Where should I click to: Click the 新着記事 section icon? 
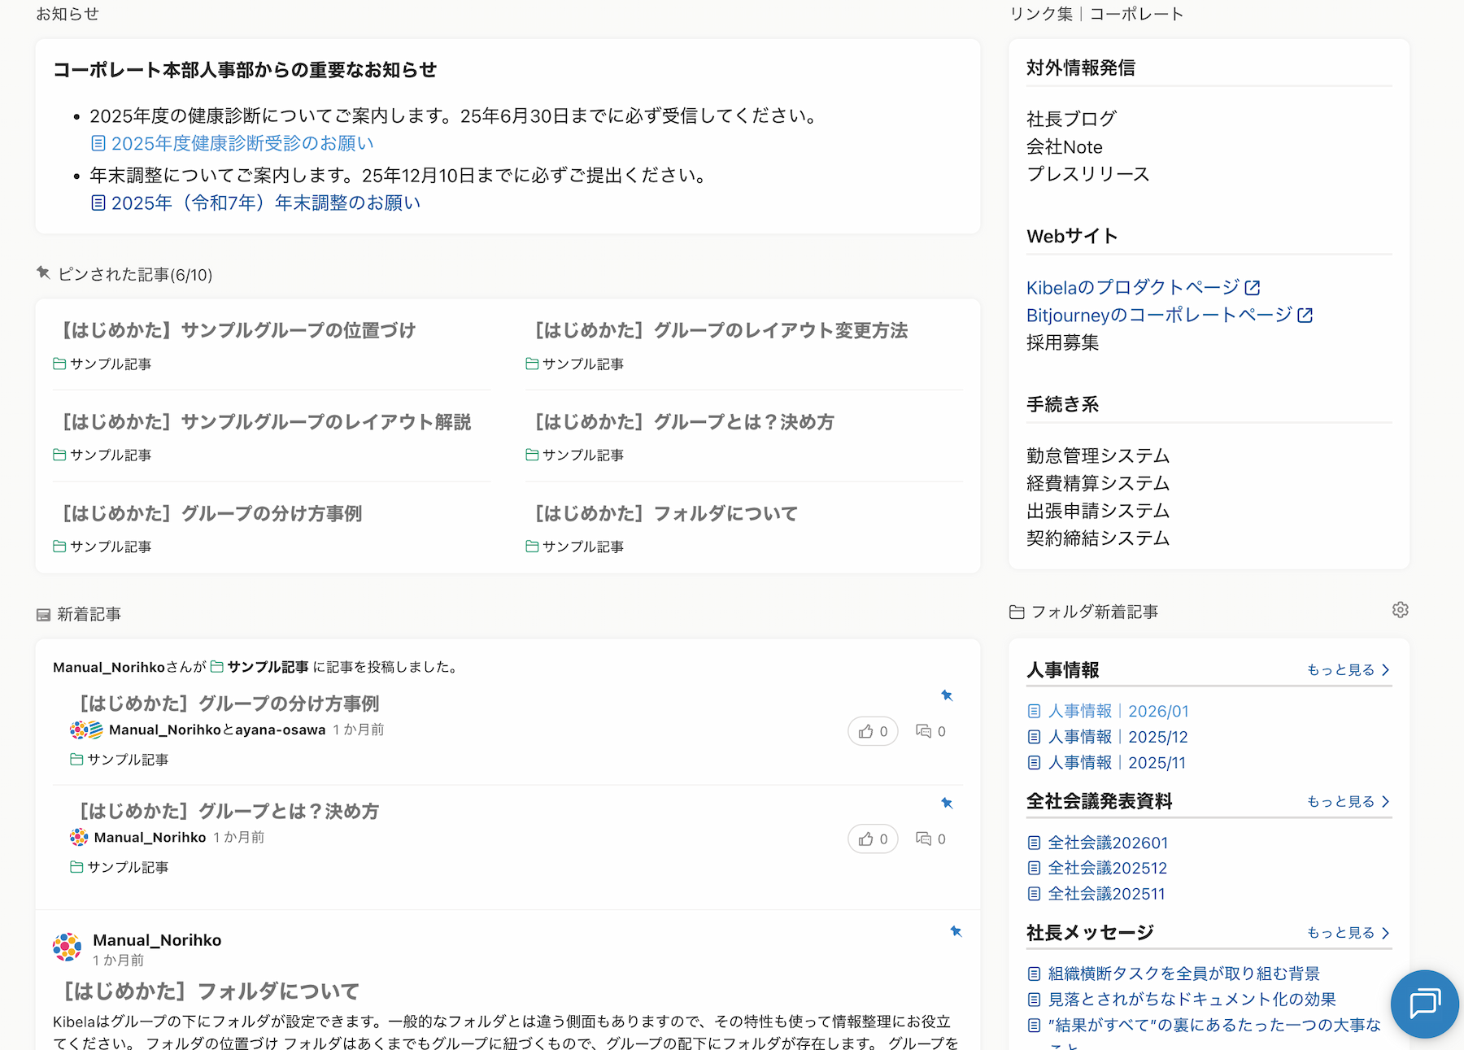click(x=43, y=614)
